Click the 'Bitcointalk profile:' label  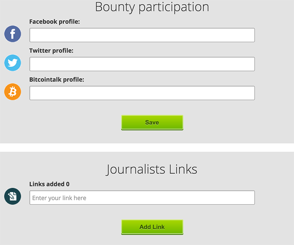57,80
